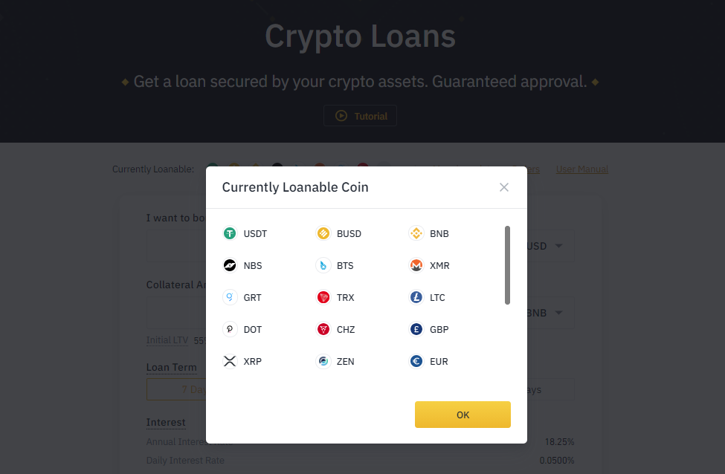Close the Currently Loanable Coin dialog
This screenshot has width=725, height=474.
pos(504,187)
